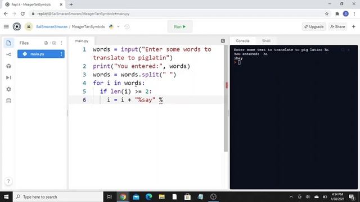
Task: Click the SaiSmaranSmaran username link
Action: click(x=52, y=26)
